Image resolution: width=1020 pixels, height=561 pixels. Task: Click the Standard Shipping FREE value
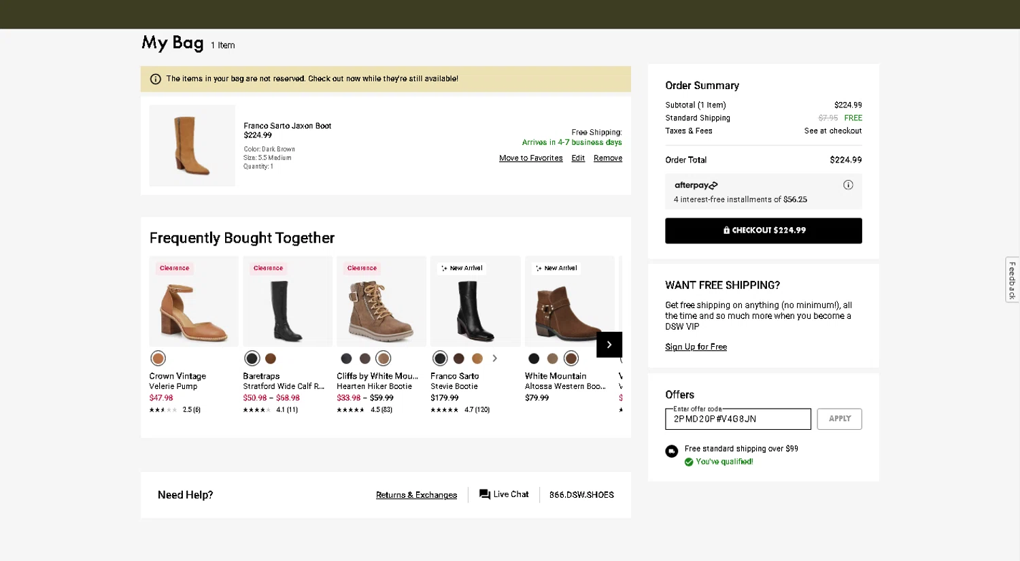(853, 118)
